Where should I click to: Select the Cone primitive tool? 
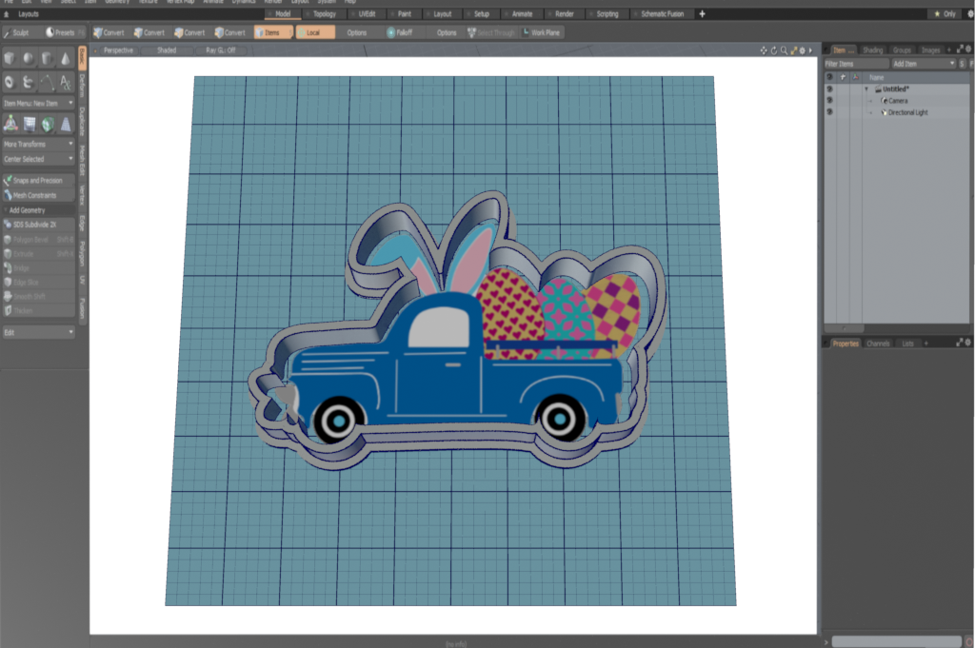[x=65, y=59]
